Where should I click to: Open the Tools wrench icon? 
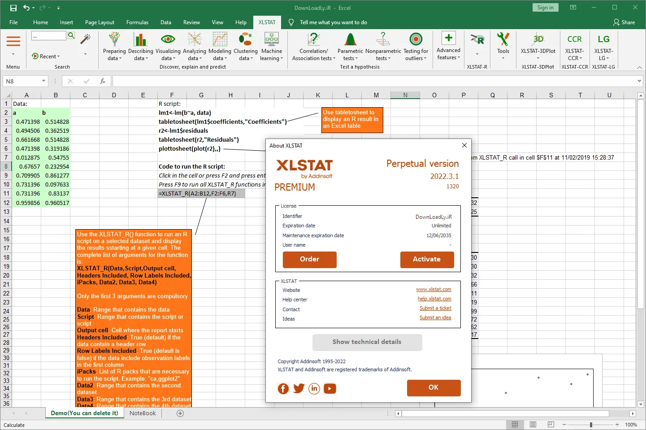(x=503, y=39)
